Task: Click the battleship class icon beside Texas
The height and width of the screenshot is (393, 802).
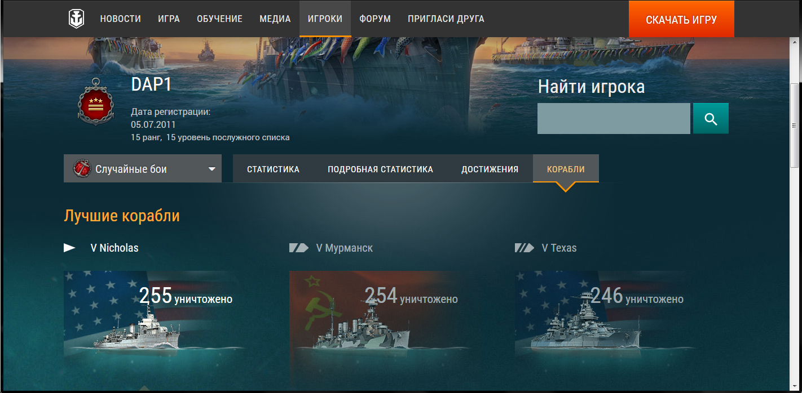Action: pos(525,248)
